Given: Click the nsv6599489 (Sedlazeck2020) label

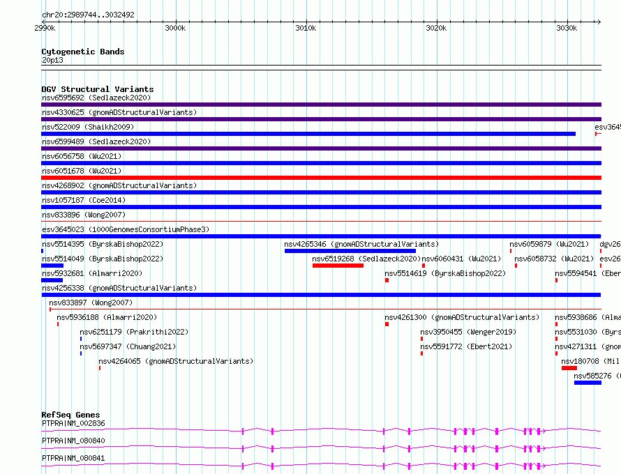Looking at the screenshot, I should click(96, 142).
